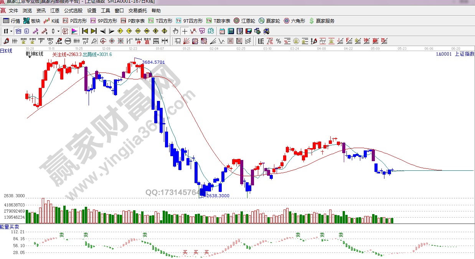Click the 行情 quotes button
This screenshot has height=259, width=475.
[x=12, y=21]
